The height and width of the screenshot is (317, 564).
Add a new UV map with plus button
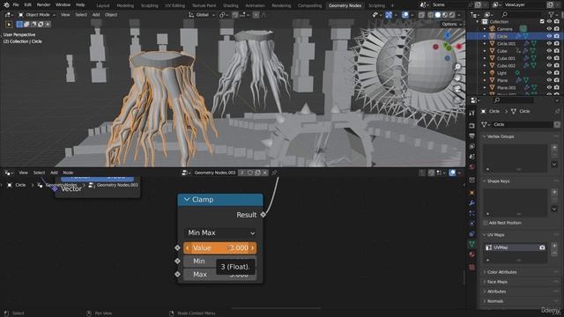pyautogui.click(x=554, y=246)
